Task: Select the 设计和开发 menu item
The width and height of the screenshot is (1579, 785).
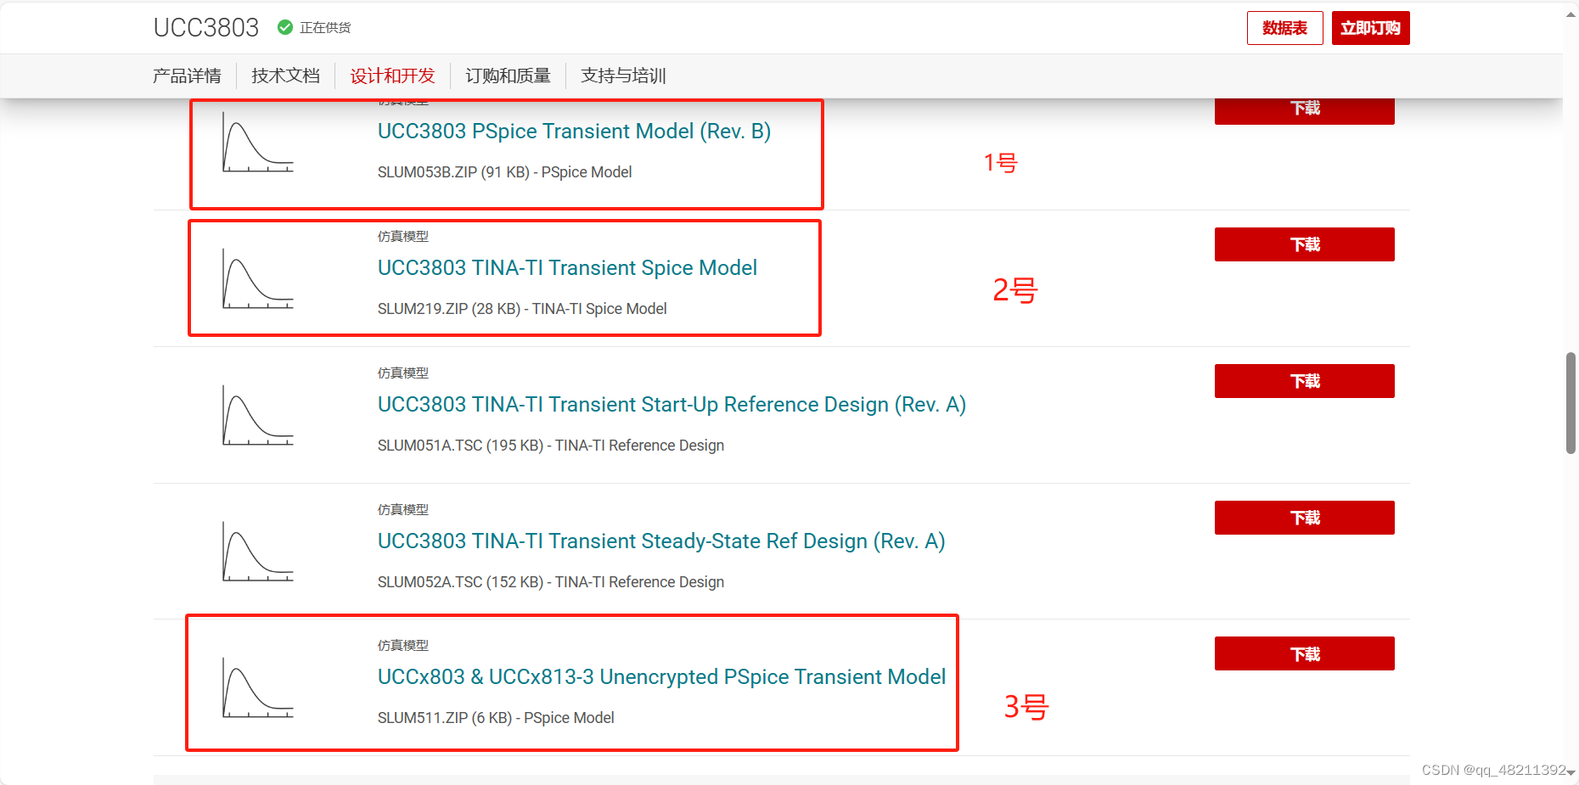Action: (x=392, y=76)
